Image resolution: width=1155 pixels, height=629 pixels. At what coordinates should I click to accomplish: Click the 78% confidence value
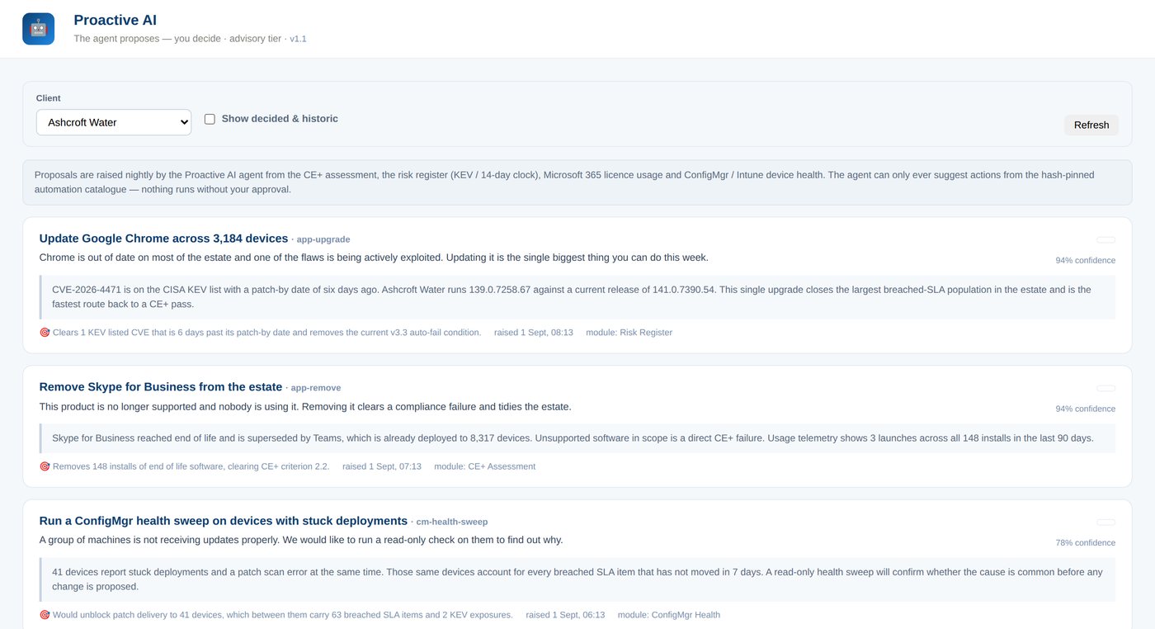click(x=1085, y=543)
